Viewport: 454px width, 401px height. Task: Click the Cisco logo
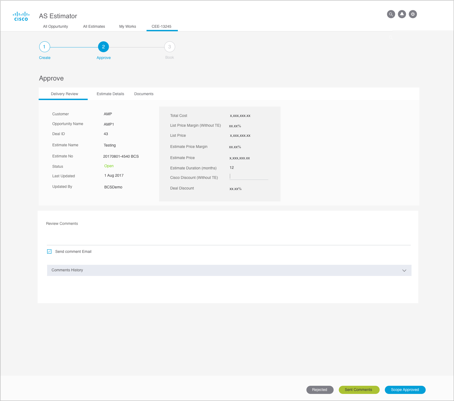coord(21,16)
